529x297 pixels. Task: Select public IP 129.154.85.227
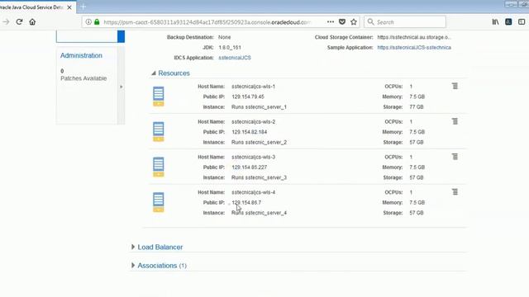point(250,167)
